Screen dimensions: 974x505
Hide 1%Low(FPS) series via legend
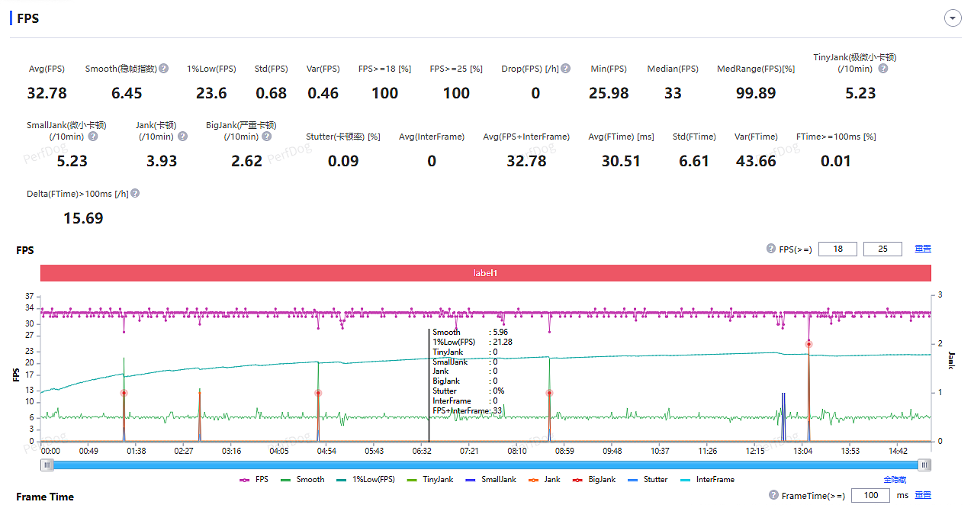point(366,480)
